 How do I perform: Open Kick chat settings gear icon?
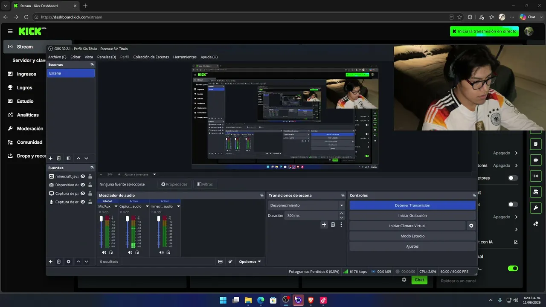pos(404,280)
